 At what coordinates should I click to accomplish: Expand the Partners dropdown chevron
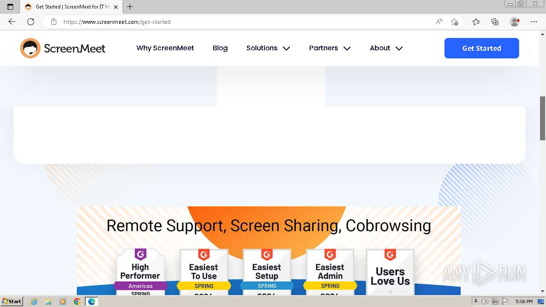347,49
